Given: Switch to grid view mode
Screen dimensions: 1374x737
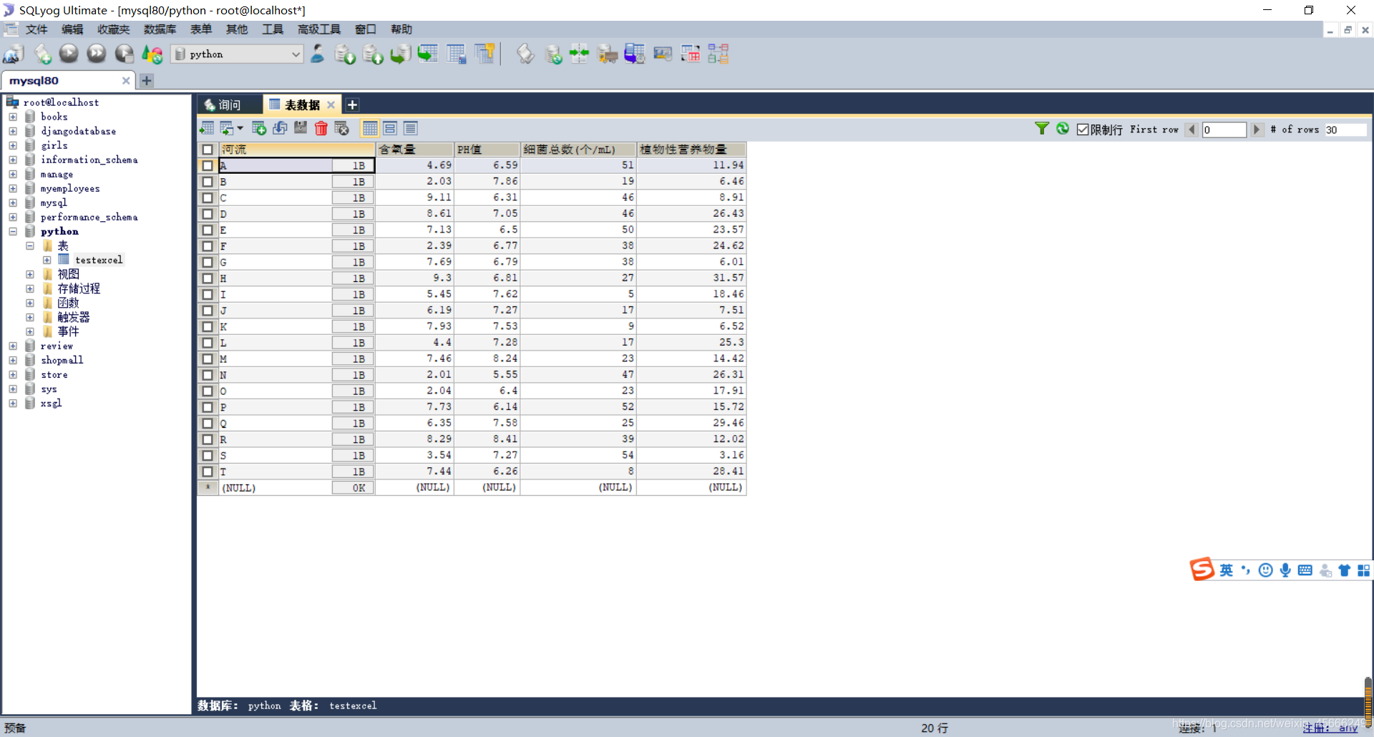Looking at the screenshot, I should click(x=370, y=128).
